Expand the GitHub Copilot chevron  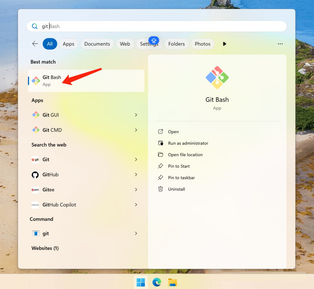point(136,205)
